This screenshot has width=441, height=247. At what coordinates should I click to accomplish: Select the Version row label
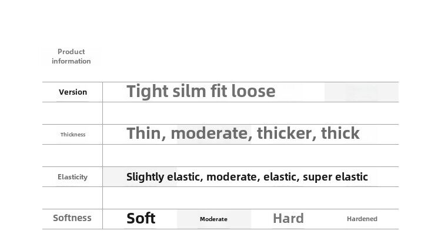(73, 92)
